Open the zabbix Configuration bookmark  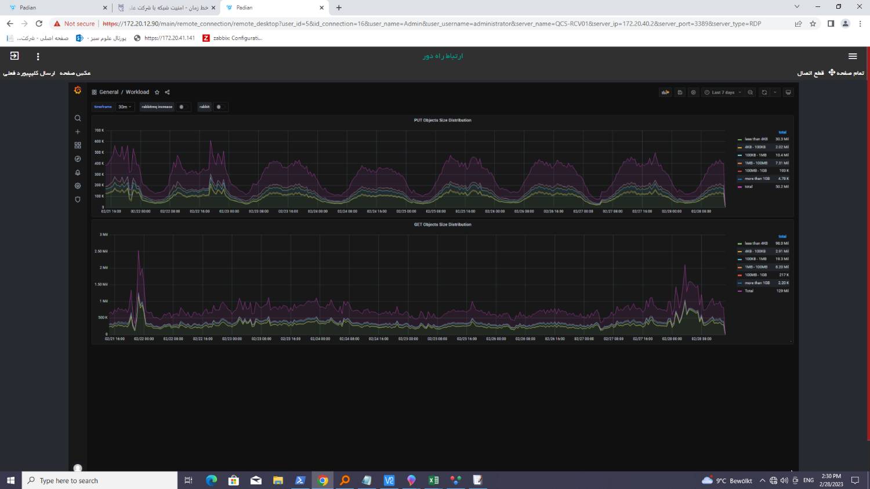[x=233, y=38]
